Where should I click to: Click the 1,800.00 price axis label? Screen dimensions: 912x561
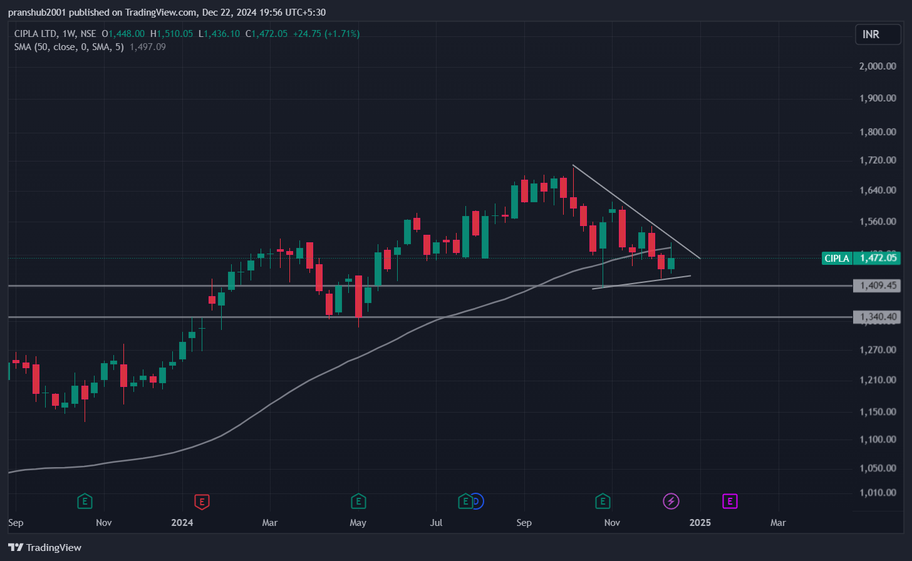tap(878, 132)
